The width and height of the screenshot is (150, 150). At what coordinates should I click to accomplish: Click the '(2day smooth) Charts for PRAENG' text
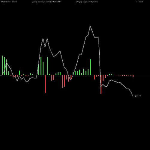point(46,2)
